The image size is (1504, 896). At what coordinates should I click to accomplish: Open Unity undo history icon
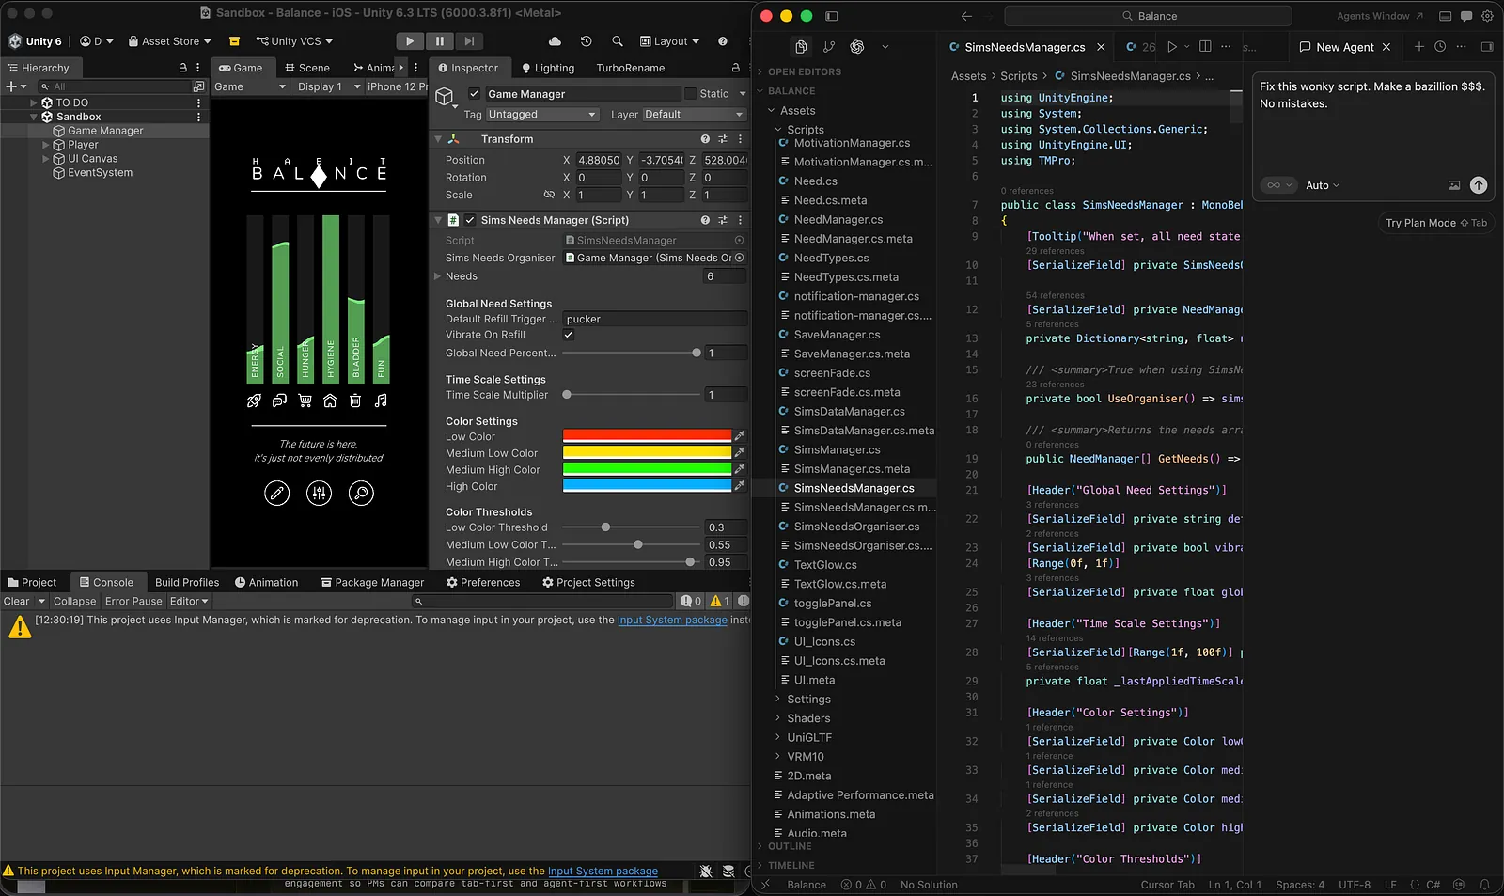586,41
